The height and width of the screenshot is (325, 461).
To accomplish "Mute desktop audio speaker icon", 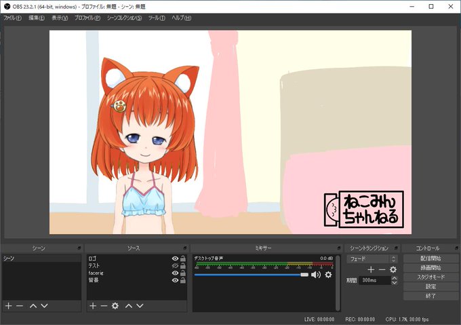I will [x=316, y=275].
